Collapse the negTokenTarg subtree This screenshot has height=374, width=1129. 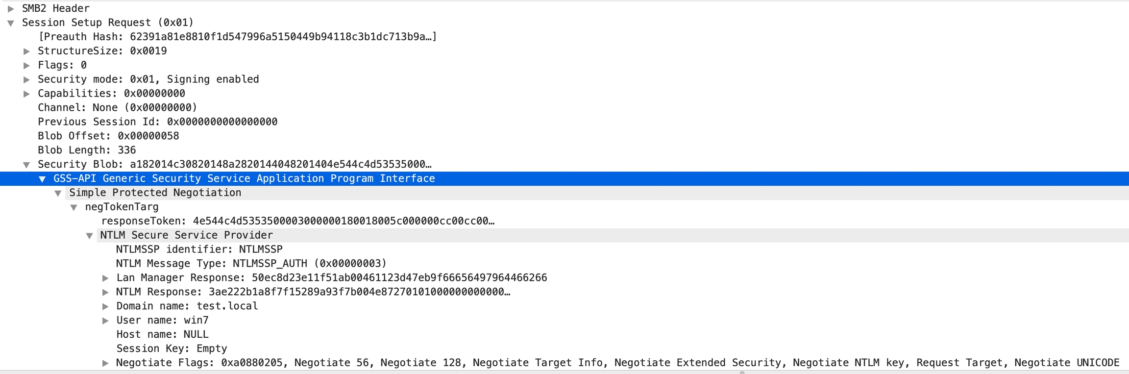tap(74, 208)
